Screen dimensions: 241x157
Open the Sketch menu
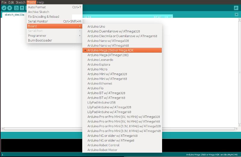[x=20, y=2]
